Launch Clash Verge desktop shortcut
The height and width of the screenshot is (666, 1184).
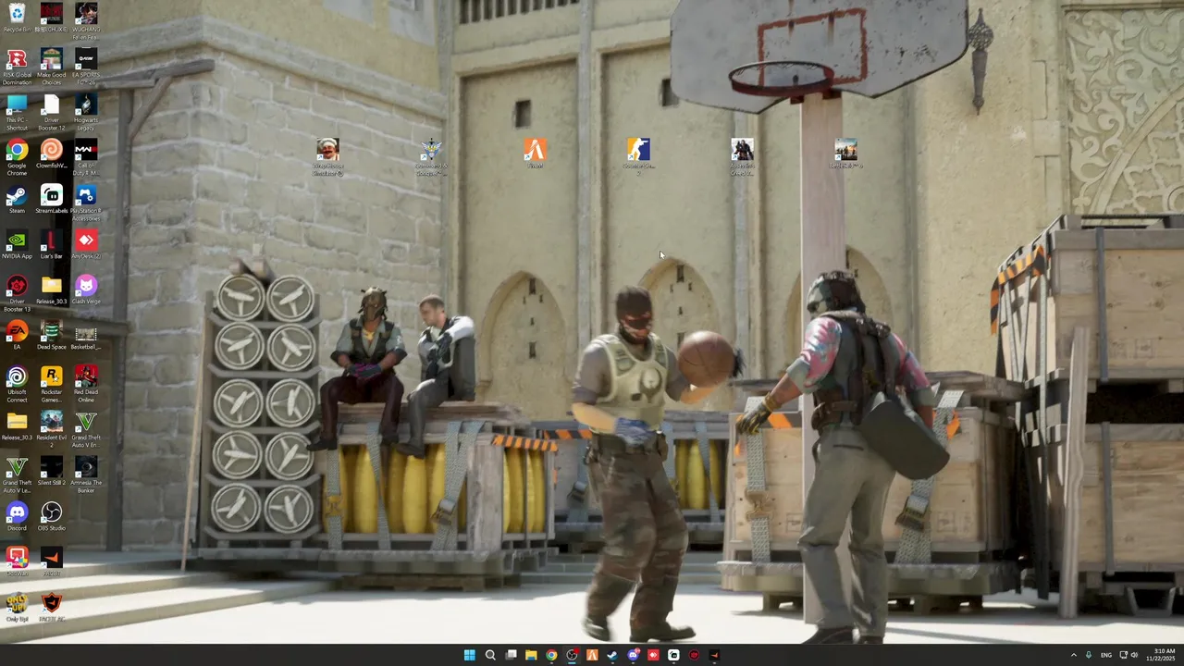(x=85, y=290)
